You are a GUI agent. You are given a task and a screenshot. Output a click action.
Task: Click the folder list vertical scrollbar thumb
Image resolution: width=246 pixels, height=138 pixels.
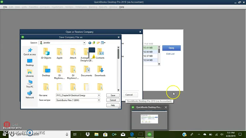(x=119, y=54)
